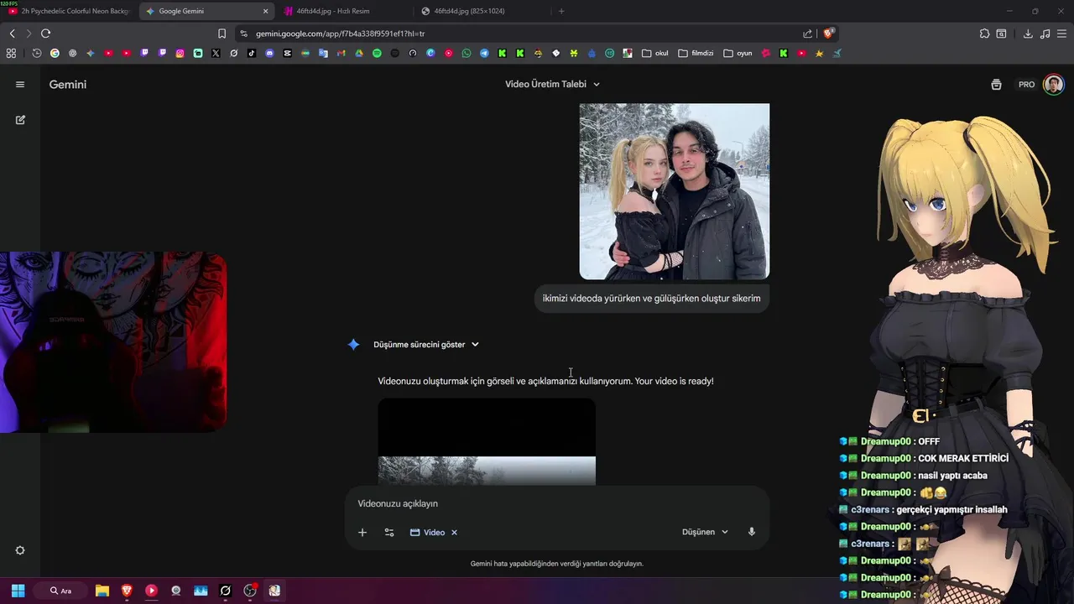Open File Explorer from the taskbar
Screen dimensions: 1074x604
point(102,591)
